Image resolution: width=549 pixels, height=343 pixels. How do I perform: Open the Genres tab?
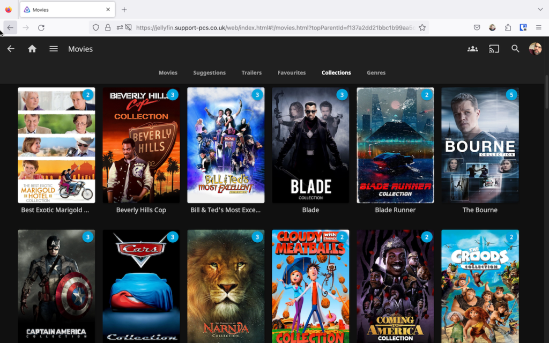coord(376,73)
